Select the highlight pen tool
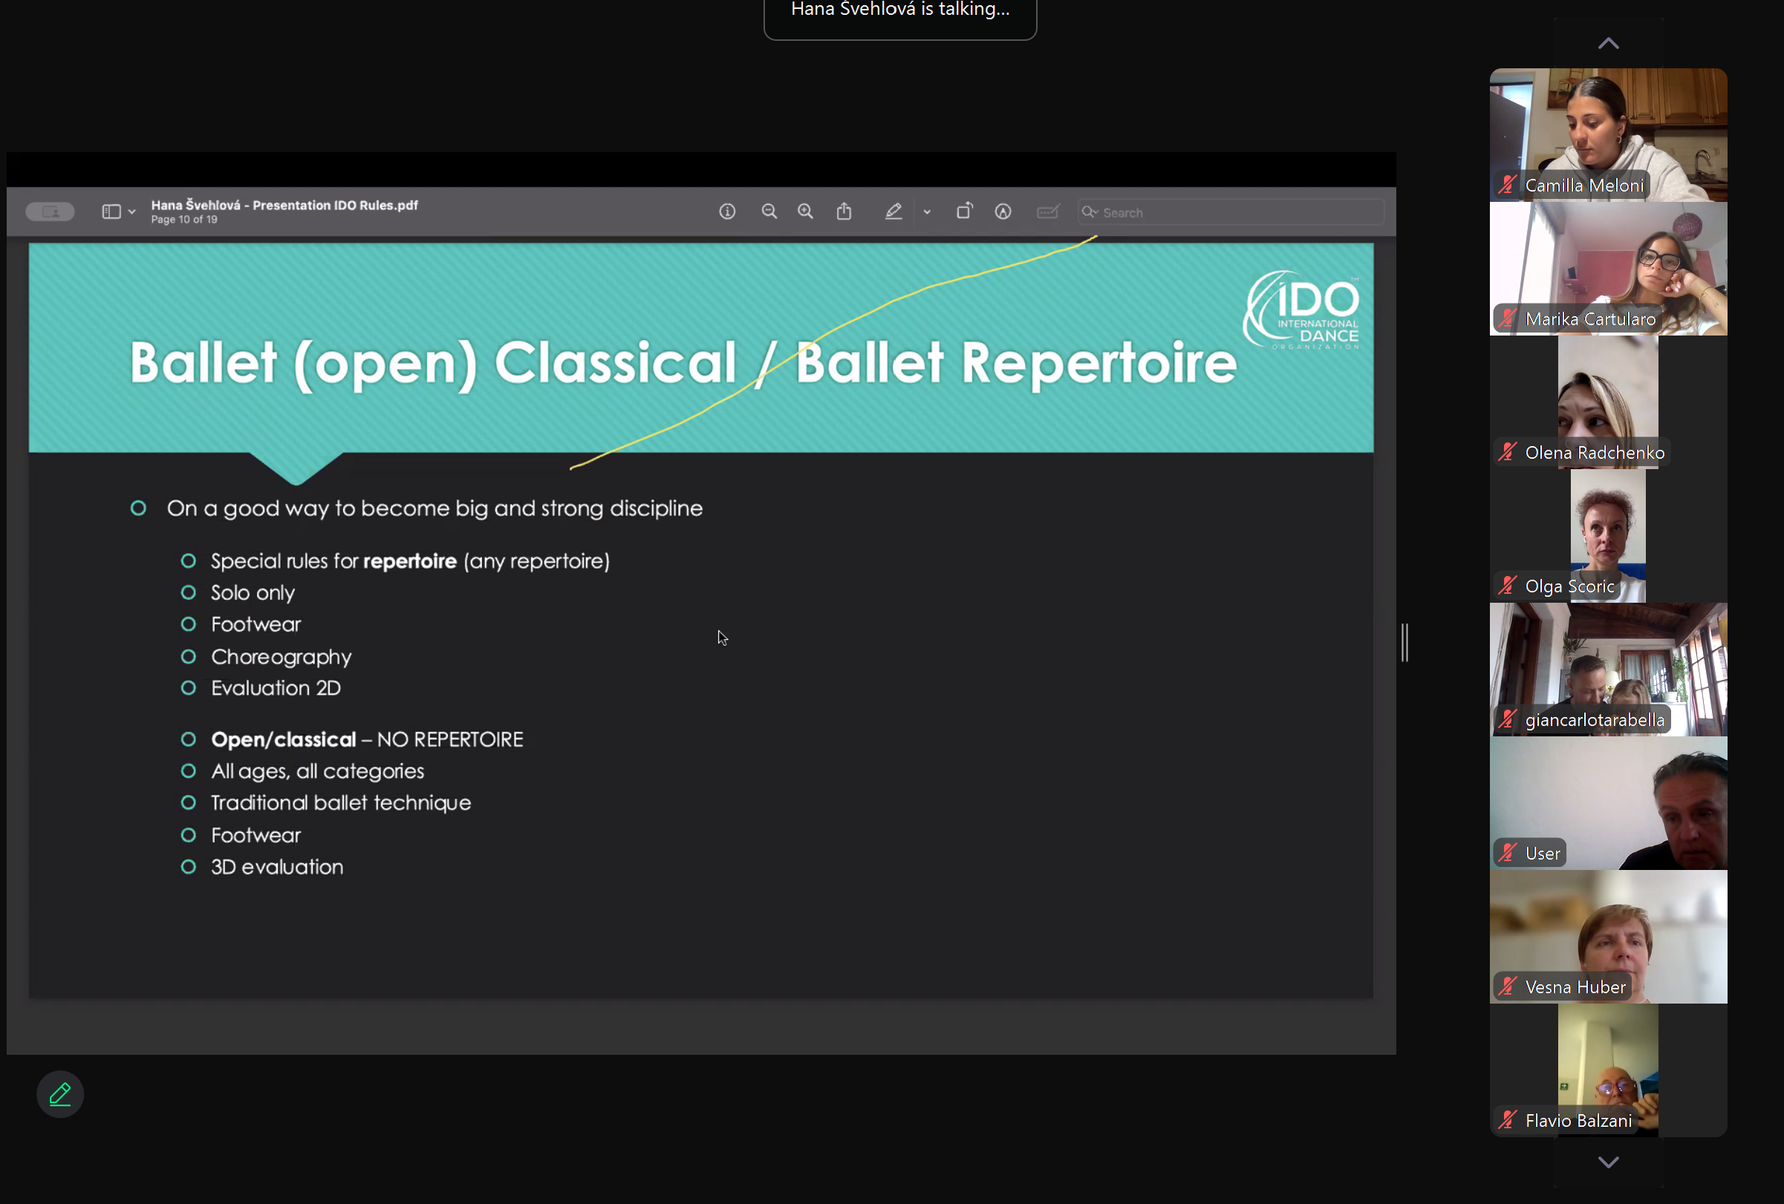The image size is (1784, 1204). pyautogui.click(x=893, y=212)
